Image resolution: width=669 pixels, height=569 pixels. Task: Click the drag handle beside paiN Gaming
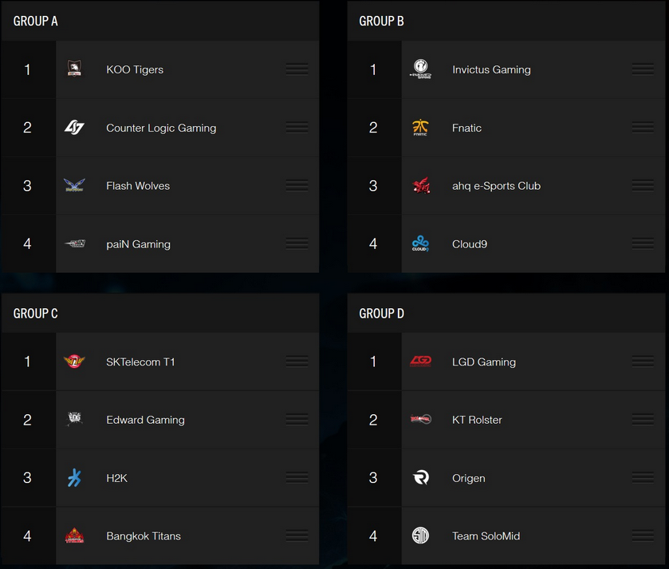297,244
